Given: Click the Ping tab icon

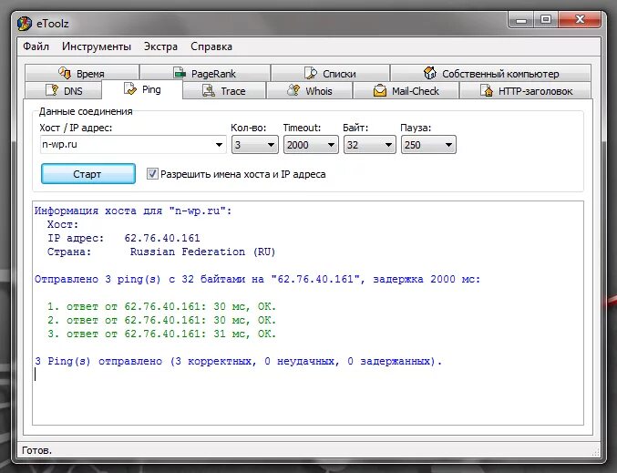Looking at the screenshot, I should tap(129, 89).
